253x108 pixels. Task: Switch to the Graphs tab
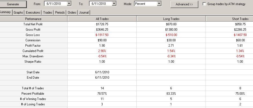click(18, 12)
